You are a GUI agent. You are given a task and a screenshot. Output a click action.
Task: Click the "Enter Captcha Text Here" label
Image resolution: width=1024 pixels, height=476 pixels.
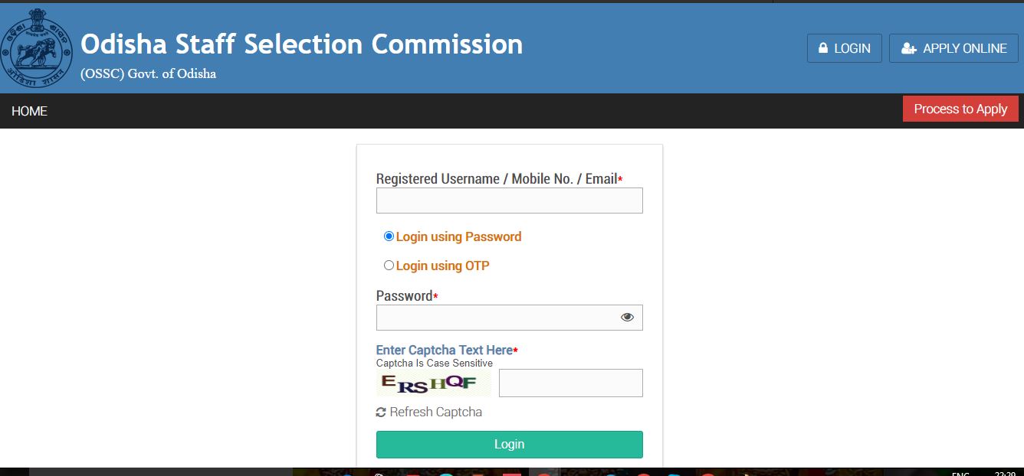tap(443, 350)
